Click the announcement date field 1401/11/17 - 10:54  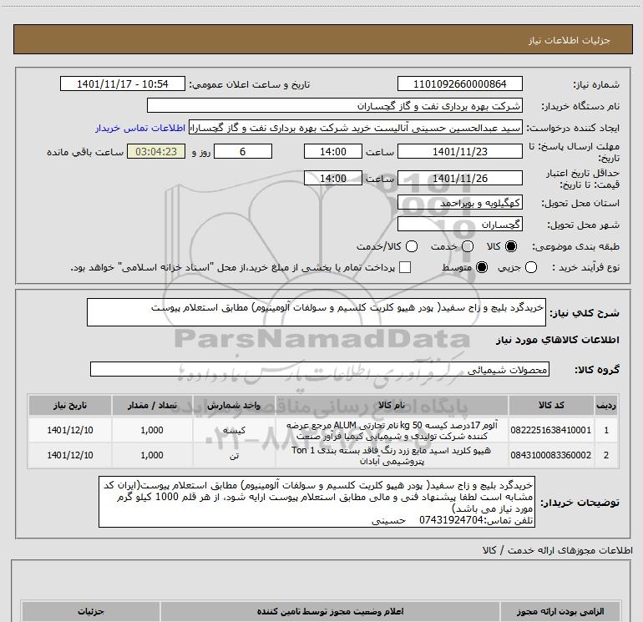pyautogui.click(x=123, y=83)
